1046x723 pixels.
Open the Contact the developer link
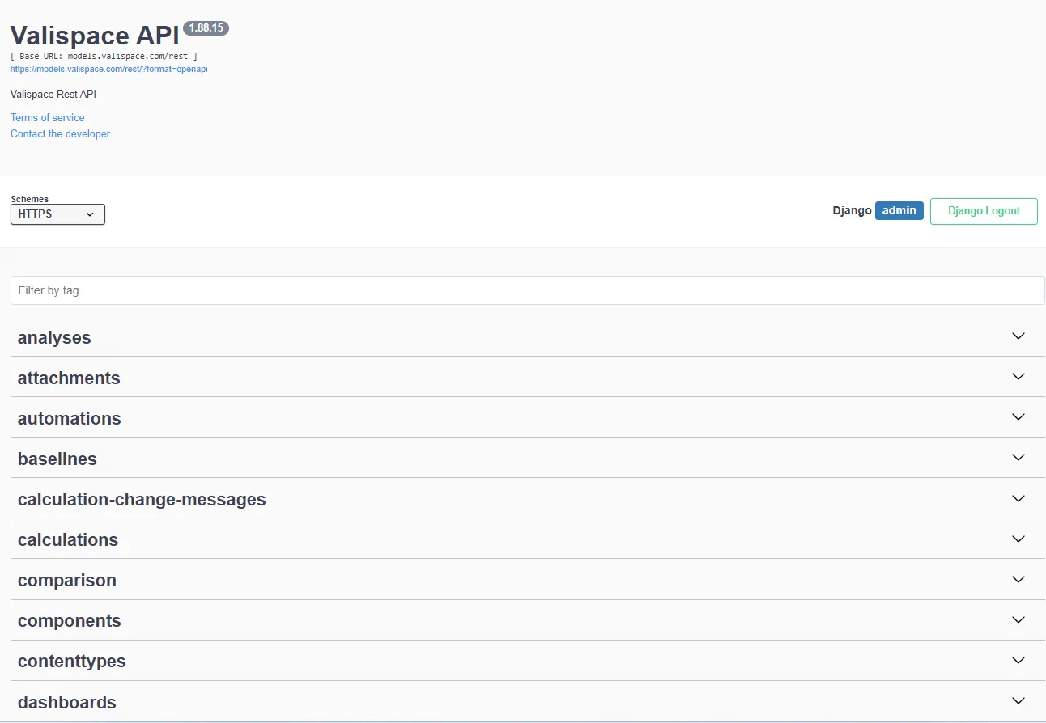pyautogui.click(x=60, y=134)
